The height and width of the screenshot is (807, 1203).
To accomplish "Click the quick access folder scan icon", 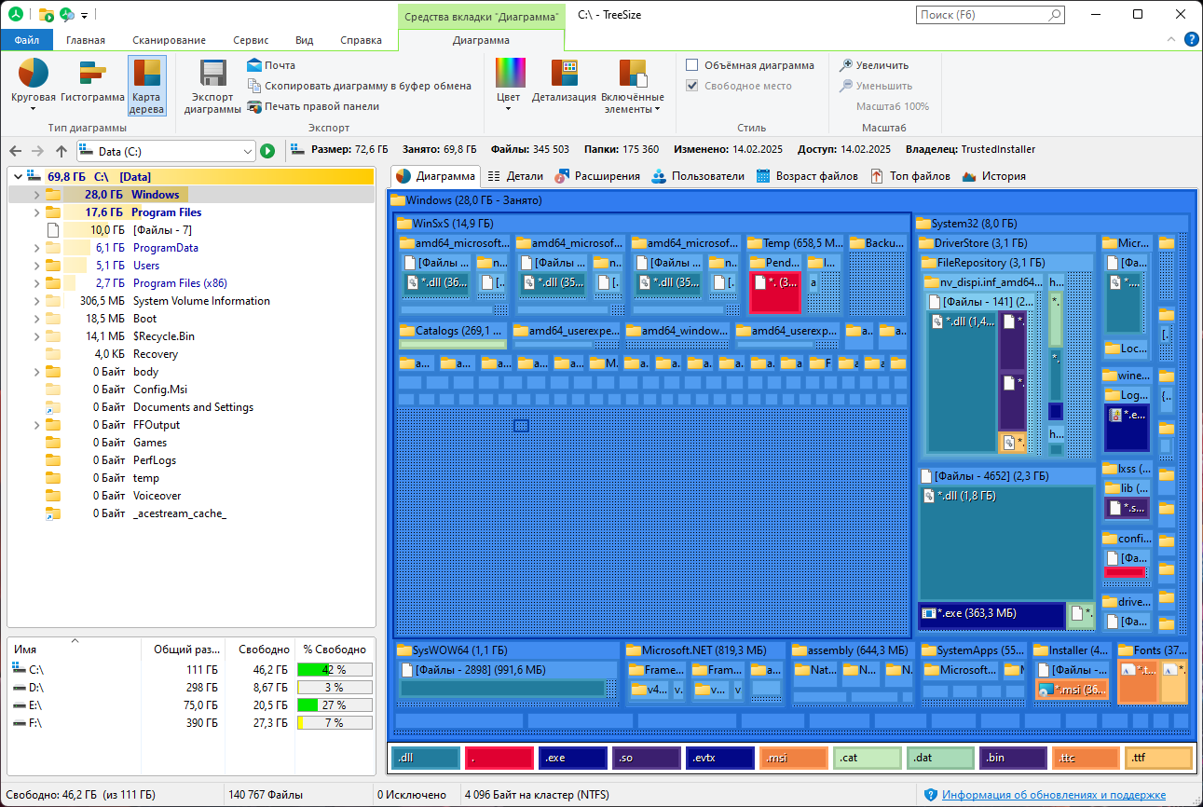I will coord(46,15).
